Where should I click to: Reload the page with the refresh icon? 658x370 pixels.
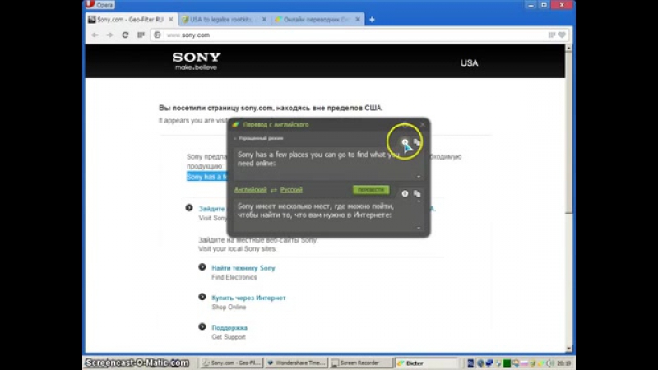coord(125,35)
